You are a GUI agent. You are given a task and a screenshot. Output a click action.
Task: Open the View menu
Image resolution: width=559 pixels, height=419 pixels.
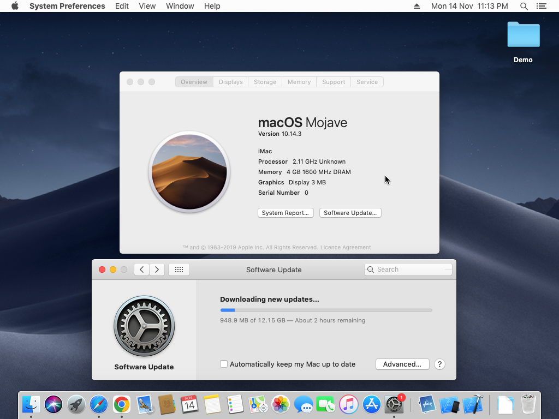pyautogui.click(x=147, y=6)
